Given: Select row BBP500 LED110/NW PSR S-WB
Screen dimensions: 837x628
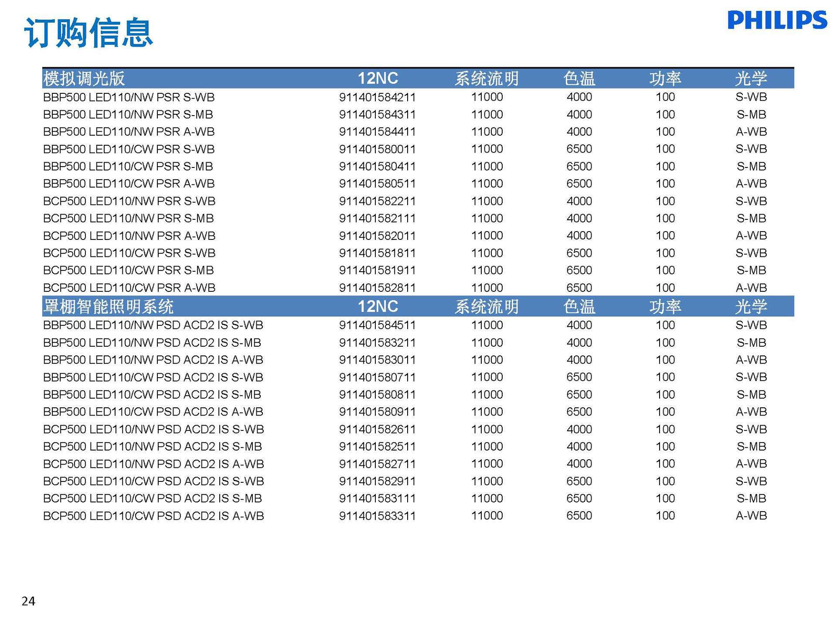Looking at the screenshot, I should (129, 97).
